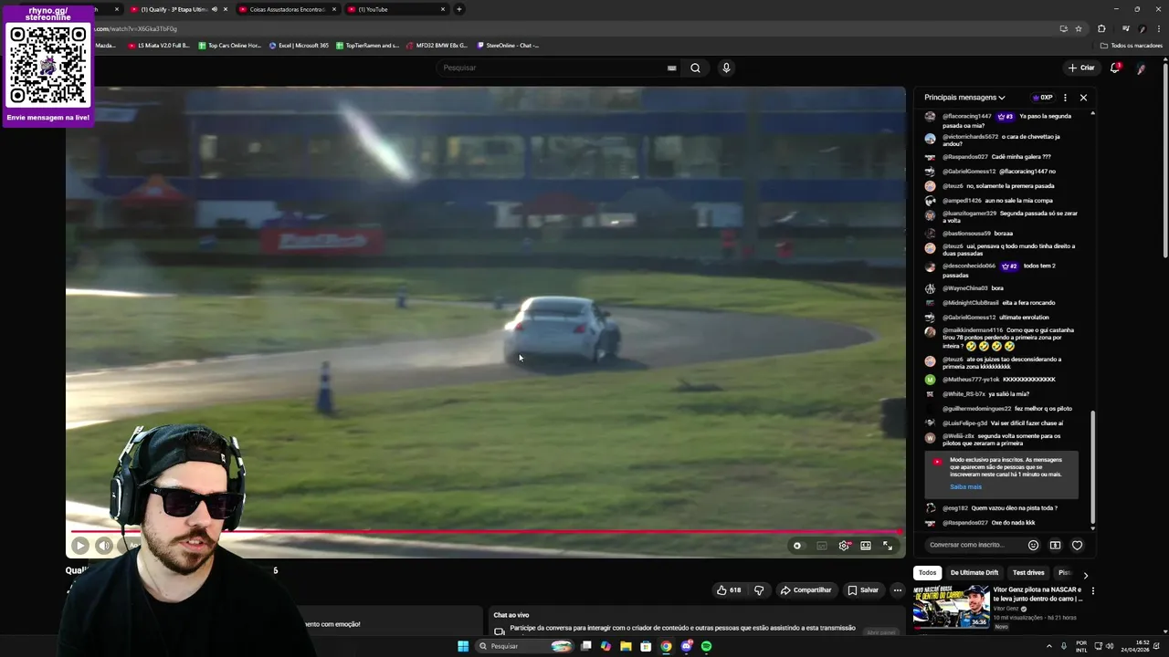Expand the system tray hidden icons chevron
This screenshot has width=1169, height=657.
click(1048, 646)
